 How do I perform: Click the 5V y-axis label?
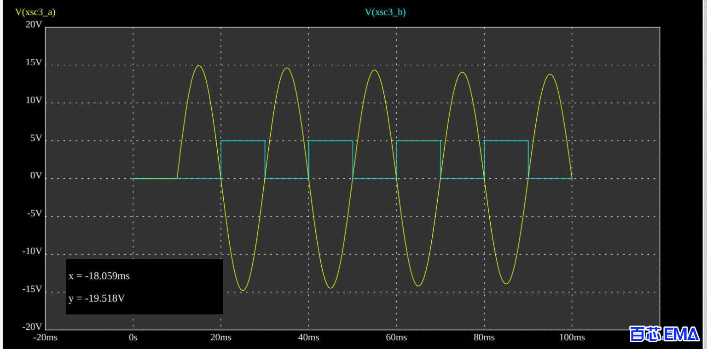(36, 138)
